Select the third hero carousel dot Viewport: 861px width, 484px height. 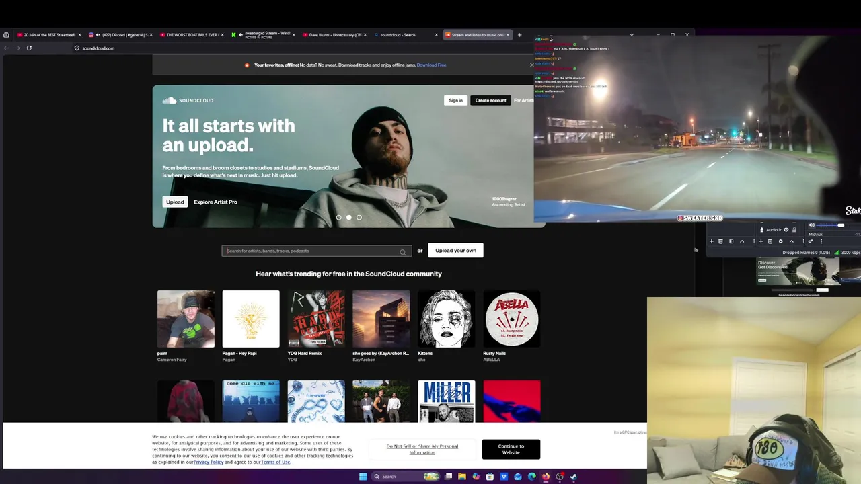tap(359, 218)
